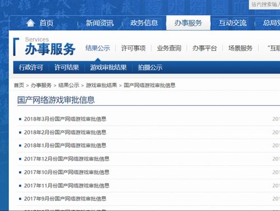Choose the 游戏审批结果 submenu item

(x=109, y=67)
